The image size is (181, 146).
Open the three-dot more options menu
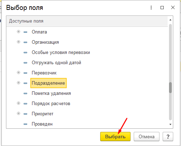click(151, 8)
